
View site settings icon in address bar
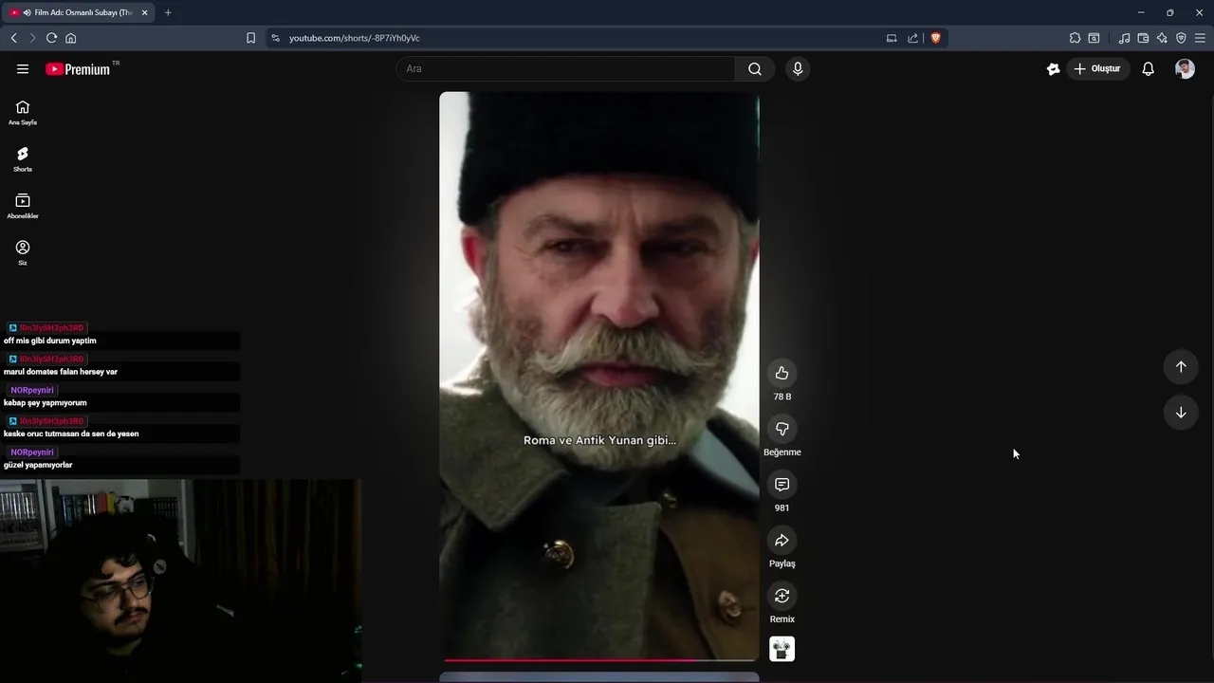(x=275, y=38)
